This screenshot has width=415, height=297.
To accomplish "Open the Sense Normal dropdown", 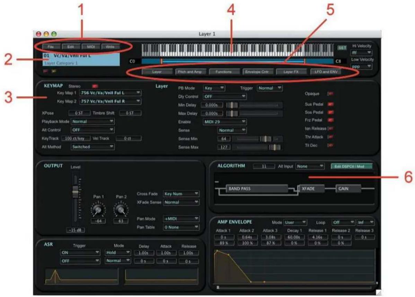I will tap(232, 130).
